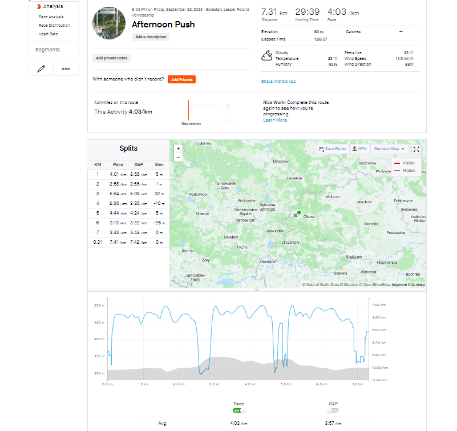Turn off the Pace chart toggle
This screenshot has width=457, height=431.
tap(239, 410)
